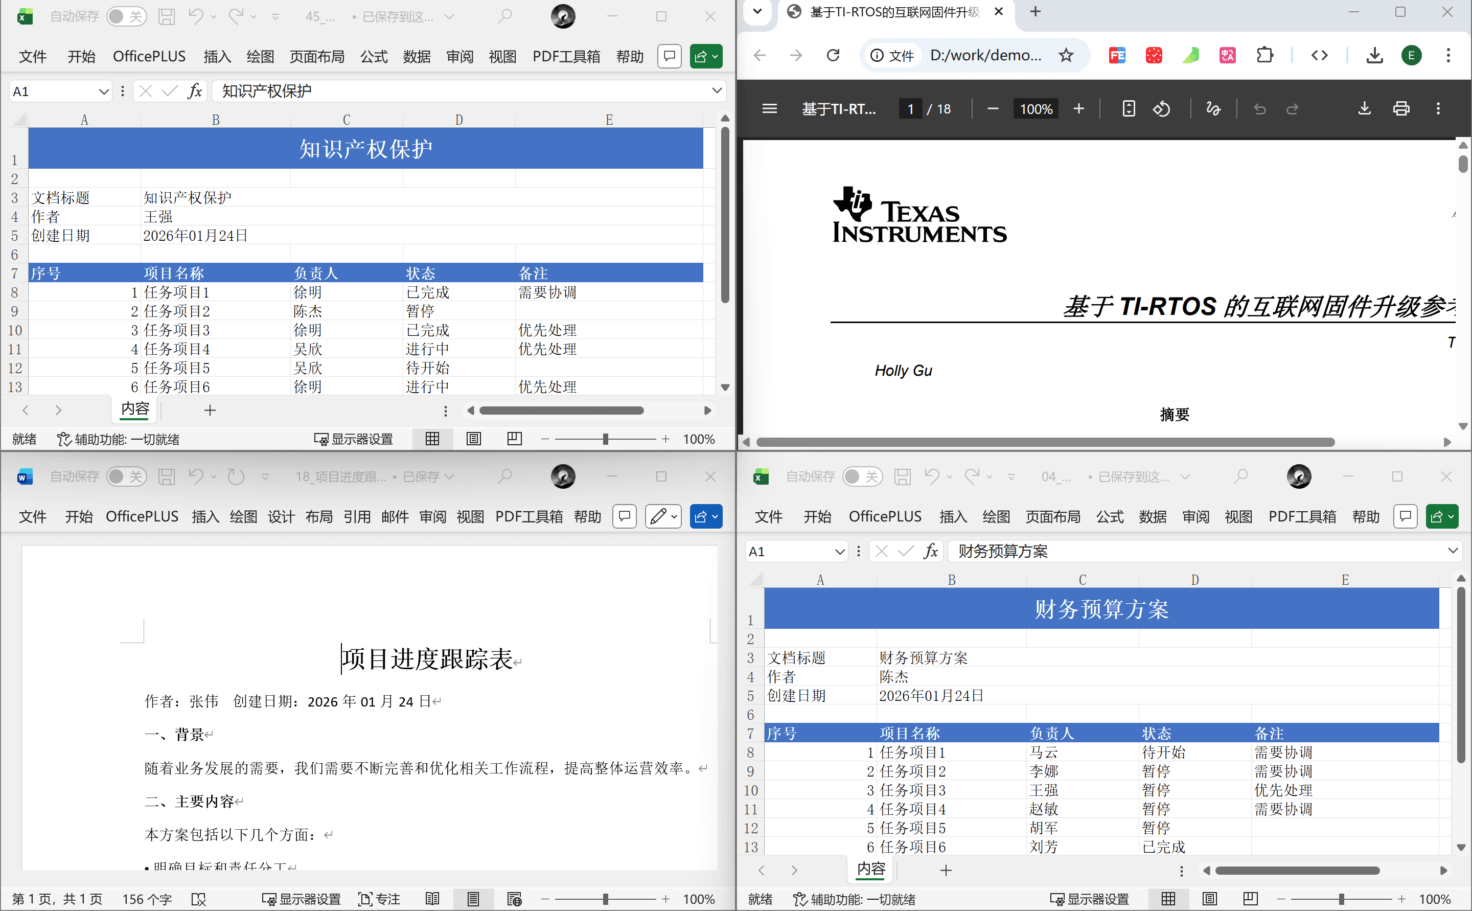Enable Focus mode in Word status bar
This screenshot has height=911, width=1472.
379,898
